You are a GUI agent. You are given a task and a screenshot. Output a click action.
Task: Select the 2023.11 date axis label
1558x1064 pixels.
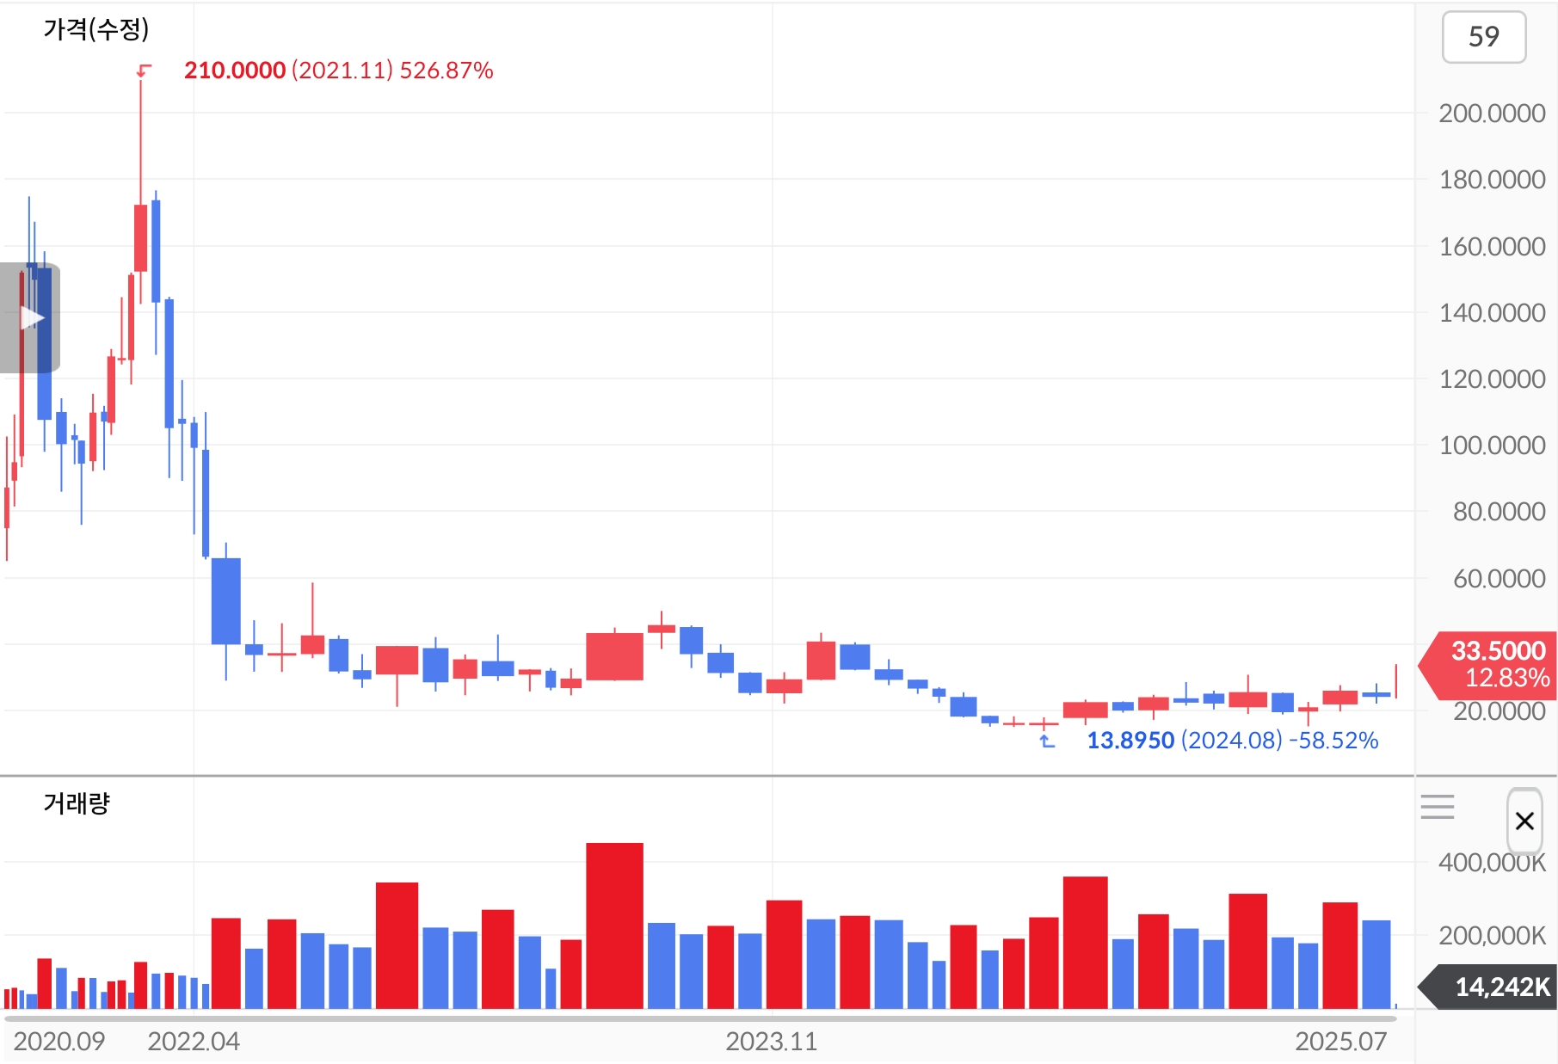coord(771,1042)
